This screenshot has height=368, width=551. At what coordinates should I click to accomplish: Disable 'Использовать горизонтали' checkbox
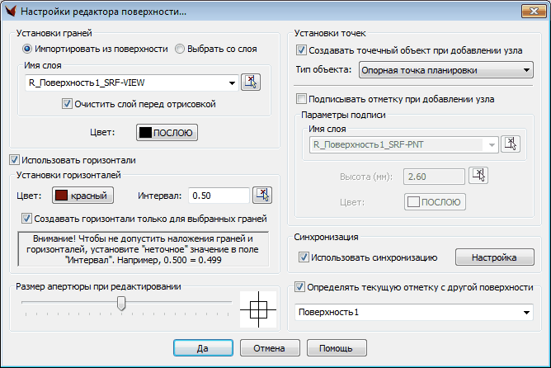14,159
